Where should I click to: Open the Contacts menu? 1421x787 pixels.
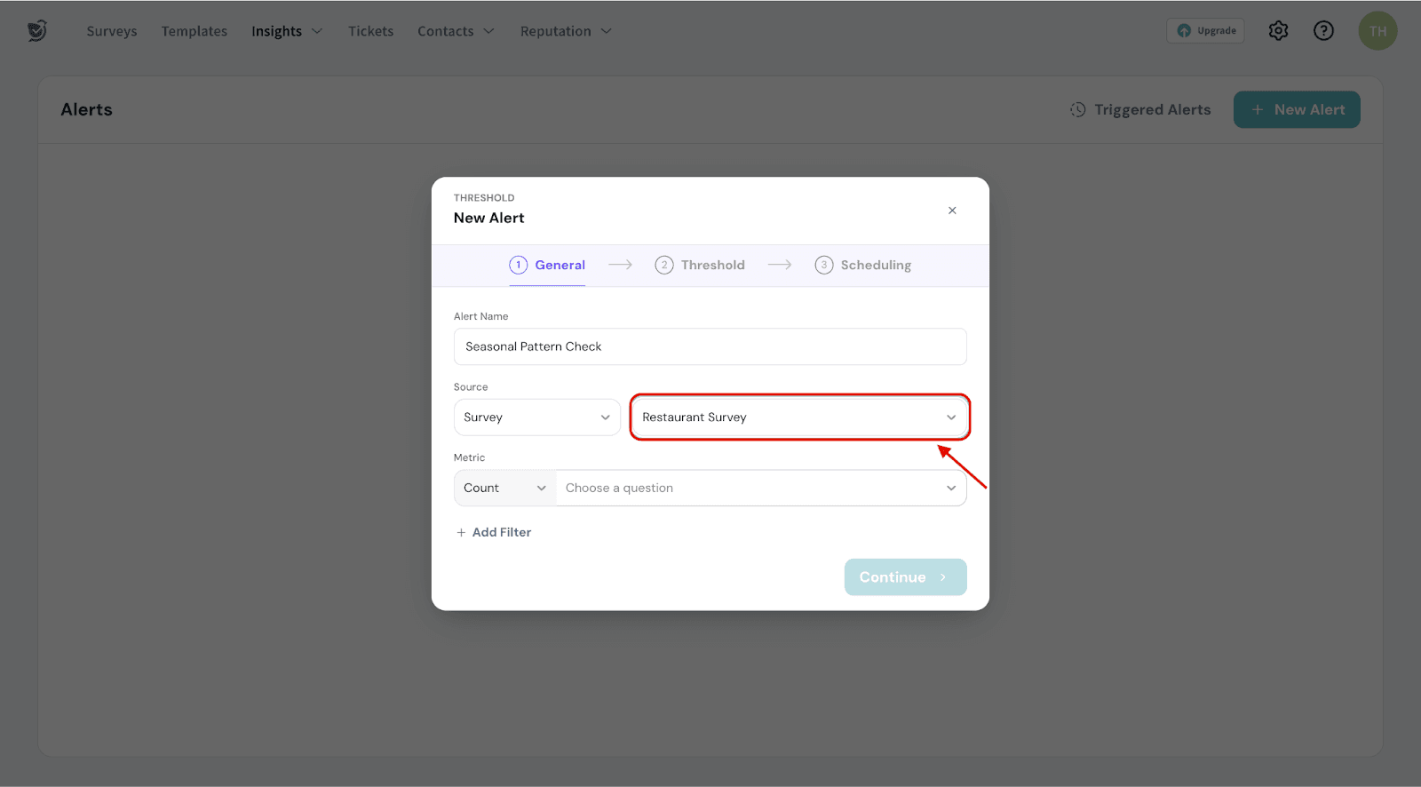[455, 31]
